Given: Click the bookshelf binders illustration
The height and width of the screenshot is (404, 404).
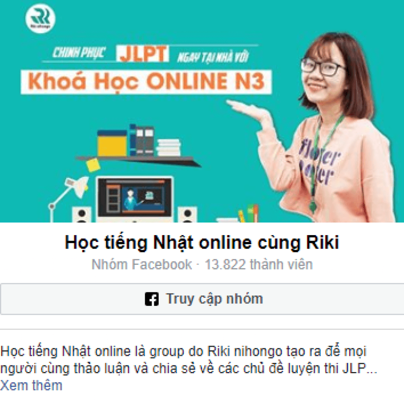Looking at the screenshot, I should pos(142,140).
